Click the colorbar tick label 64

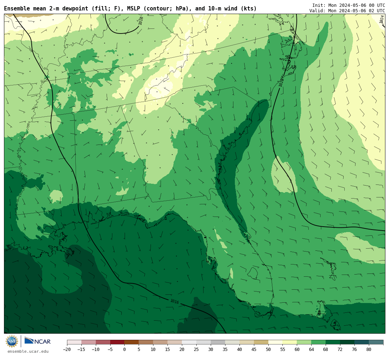[x=311, y=350]
